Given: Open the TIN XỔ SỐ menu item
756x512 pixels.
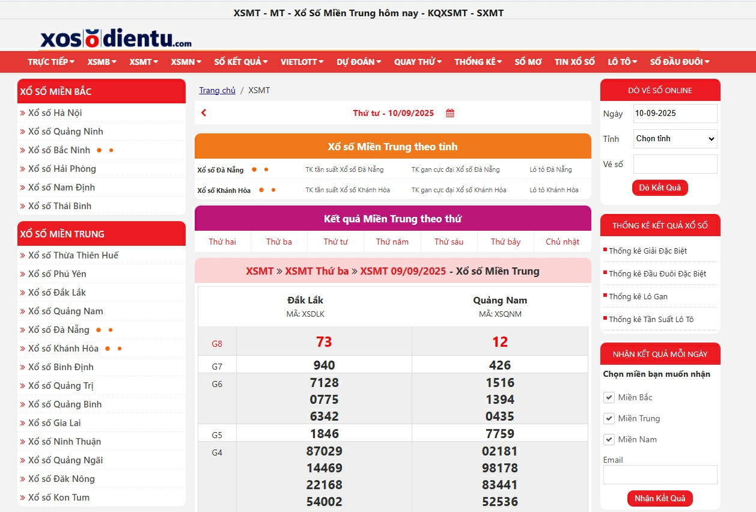Looking at the screenshot, I should pyautogui.click(x=575, y=62).
